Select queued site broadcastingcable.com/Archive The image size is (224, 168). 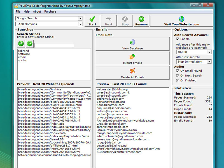(39, 89)
